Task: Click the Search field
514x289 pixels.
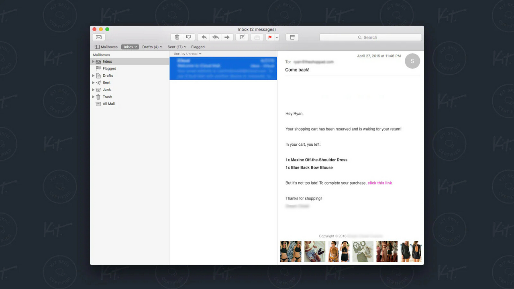Action: (370, 37)
